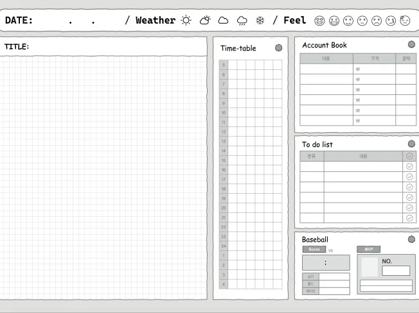The width and height of the screenshot is (419, 313).
Task: Pick the last dizzy Feel emoji
Action: [x=405, y=21]
